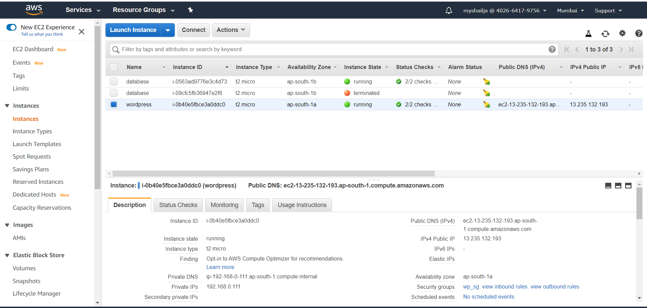The width and height of the screenshot is (647, 308).
Task: Open the help question mark icon in toolbar
Action: [x=639, y=33]
